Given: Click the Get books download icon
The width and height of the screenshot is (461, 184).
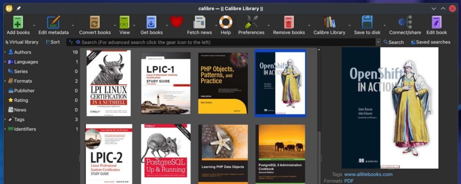Looking at the screenshot, I should (x=151, y=22).
